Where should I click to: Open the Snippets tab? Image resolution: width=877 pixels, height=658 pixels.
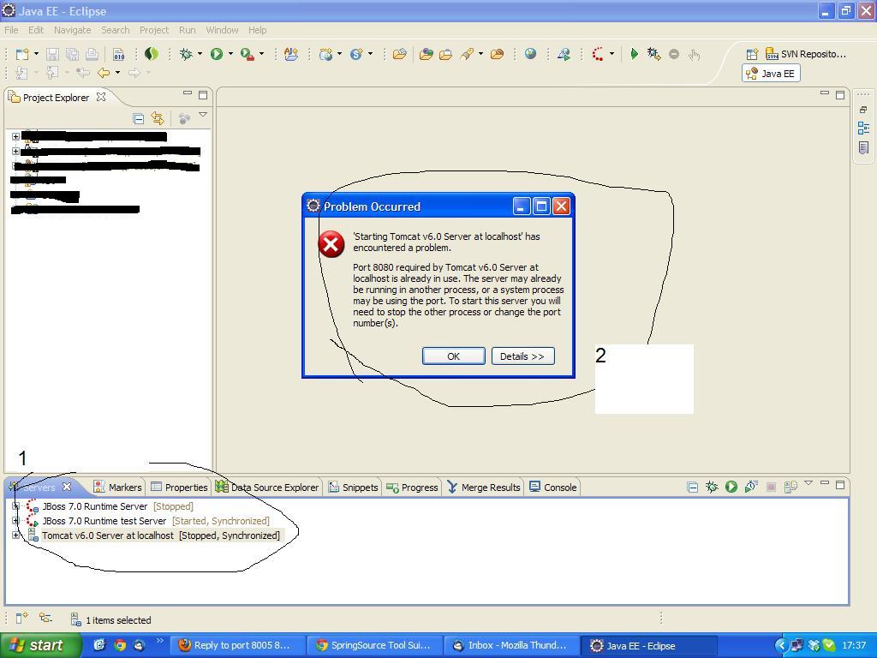(x=354, y=488)
